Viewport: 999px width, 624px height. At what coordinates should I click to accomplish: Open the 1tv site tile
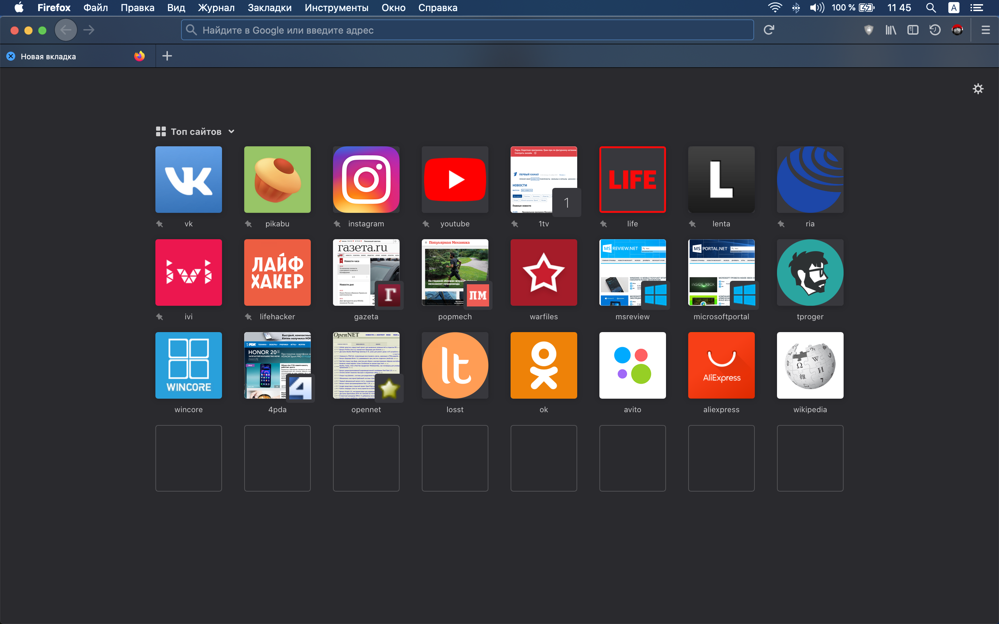543,180
